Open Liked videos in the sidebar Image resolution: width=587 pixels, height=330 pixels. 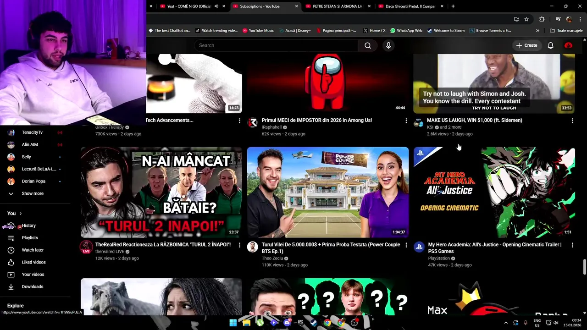coord(33,262)
